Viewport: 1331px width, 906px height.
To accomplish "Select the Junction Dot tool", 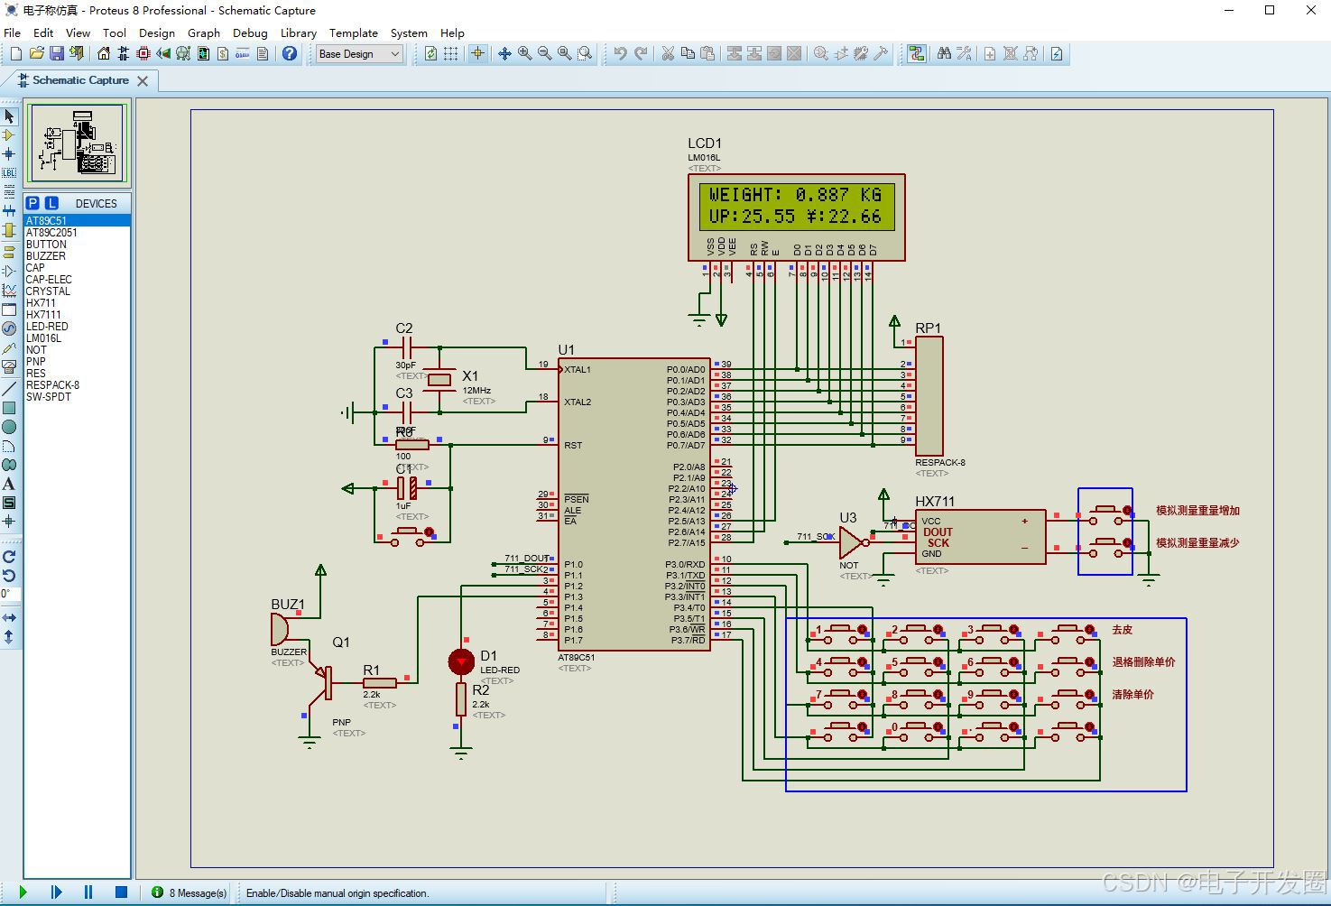I will (9, 154).
